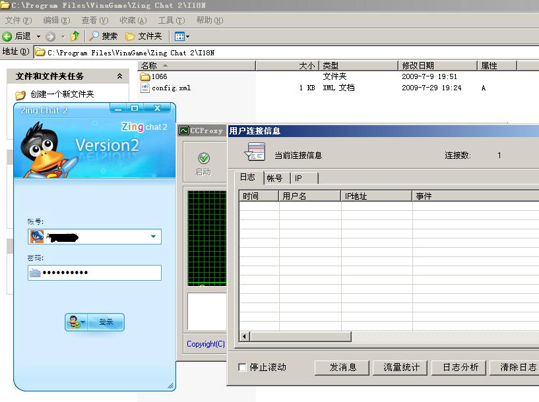Sort by Date Modified (修改日期) column header
Image resolution: width=539 pixels, height=402 pixels.
click(x=438, y=65)
